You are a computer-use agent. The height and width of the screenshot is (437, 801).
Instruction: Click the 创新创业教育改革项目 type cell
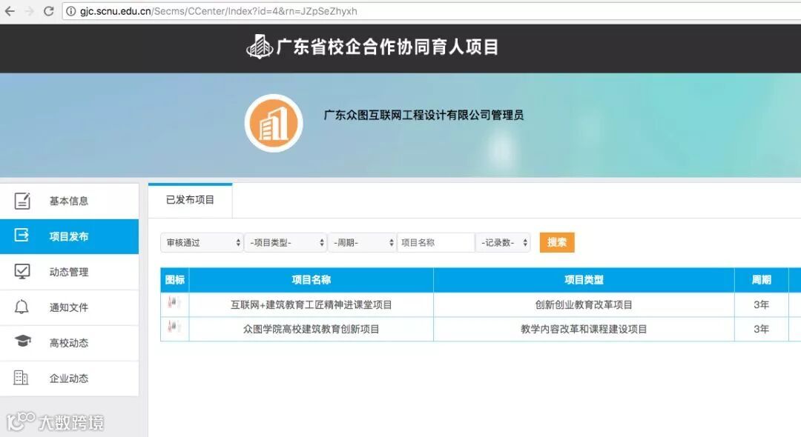point(584,305)
